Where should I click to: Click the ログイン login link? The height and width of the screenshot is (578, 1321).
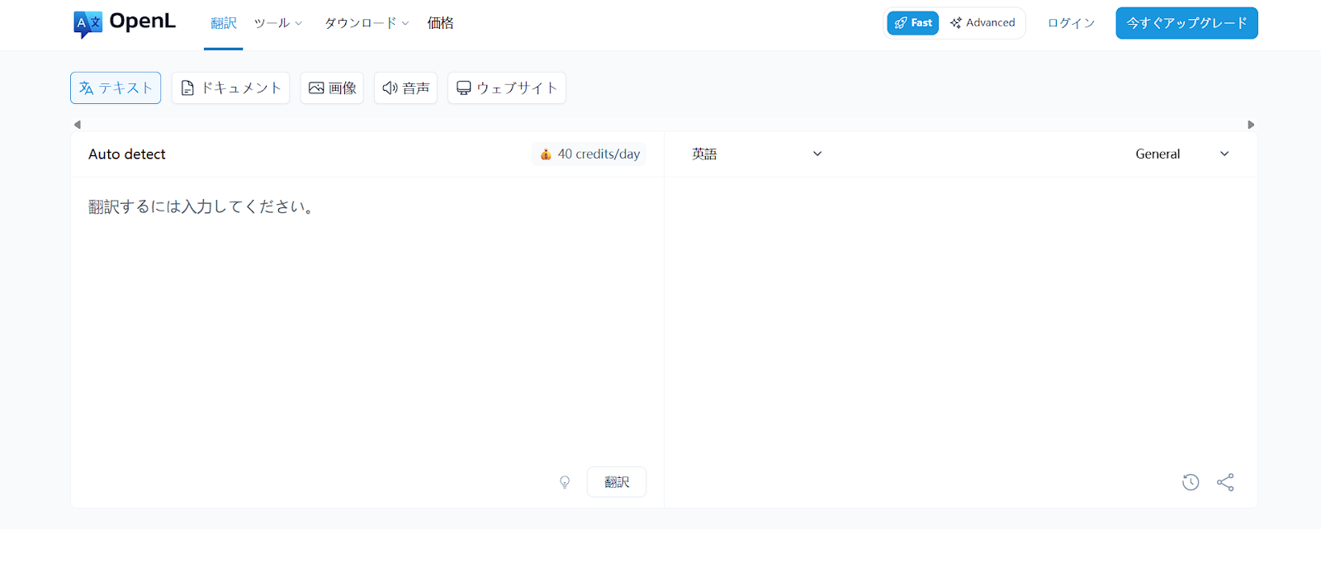point(1071,23)
